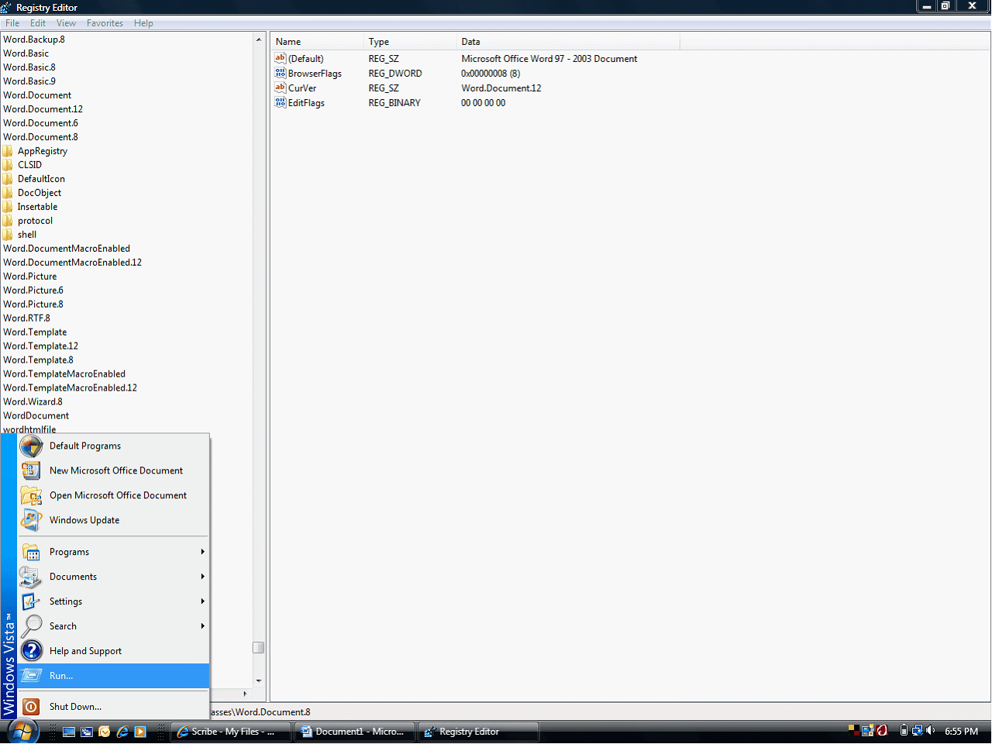Click the Windows Start orb
Screen dimensions: 992x744
tap(22, 731)
